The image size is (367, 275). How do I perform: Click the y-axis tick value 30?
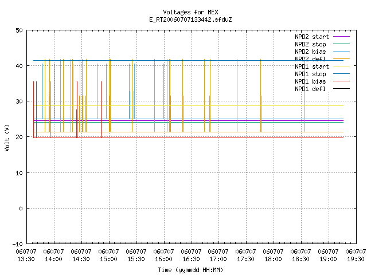[x=19, y=101]
